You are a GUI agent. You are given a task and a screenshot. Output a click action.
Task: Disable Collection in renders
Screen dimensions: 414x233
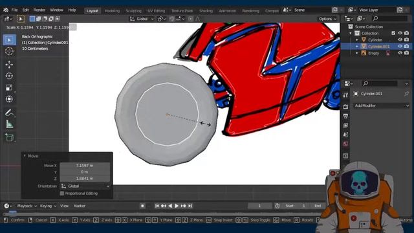tap(407, 33)
